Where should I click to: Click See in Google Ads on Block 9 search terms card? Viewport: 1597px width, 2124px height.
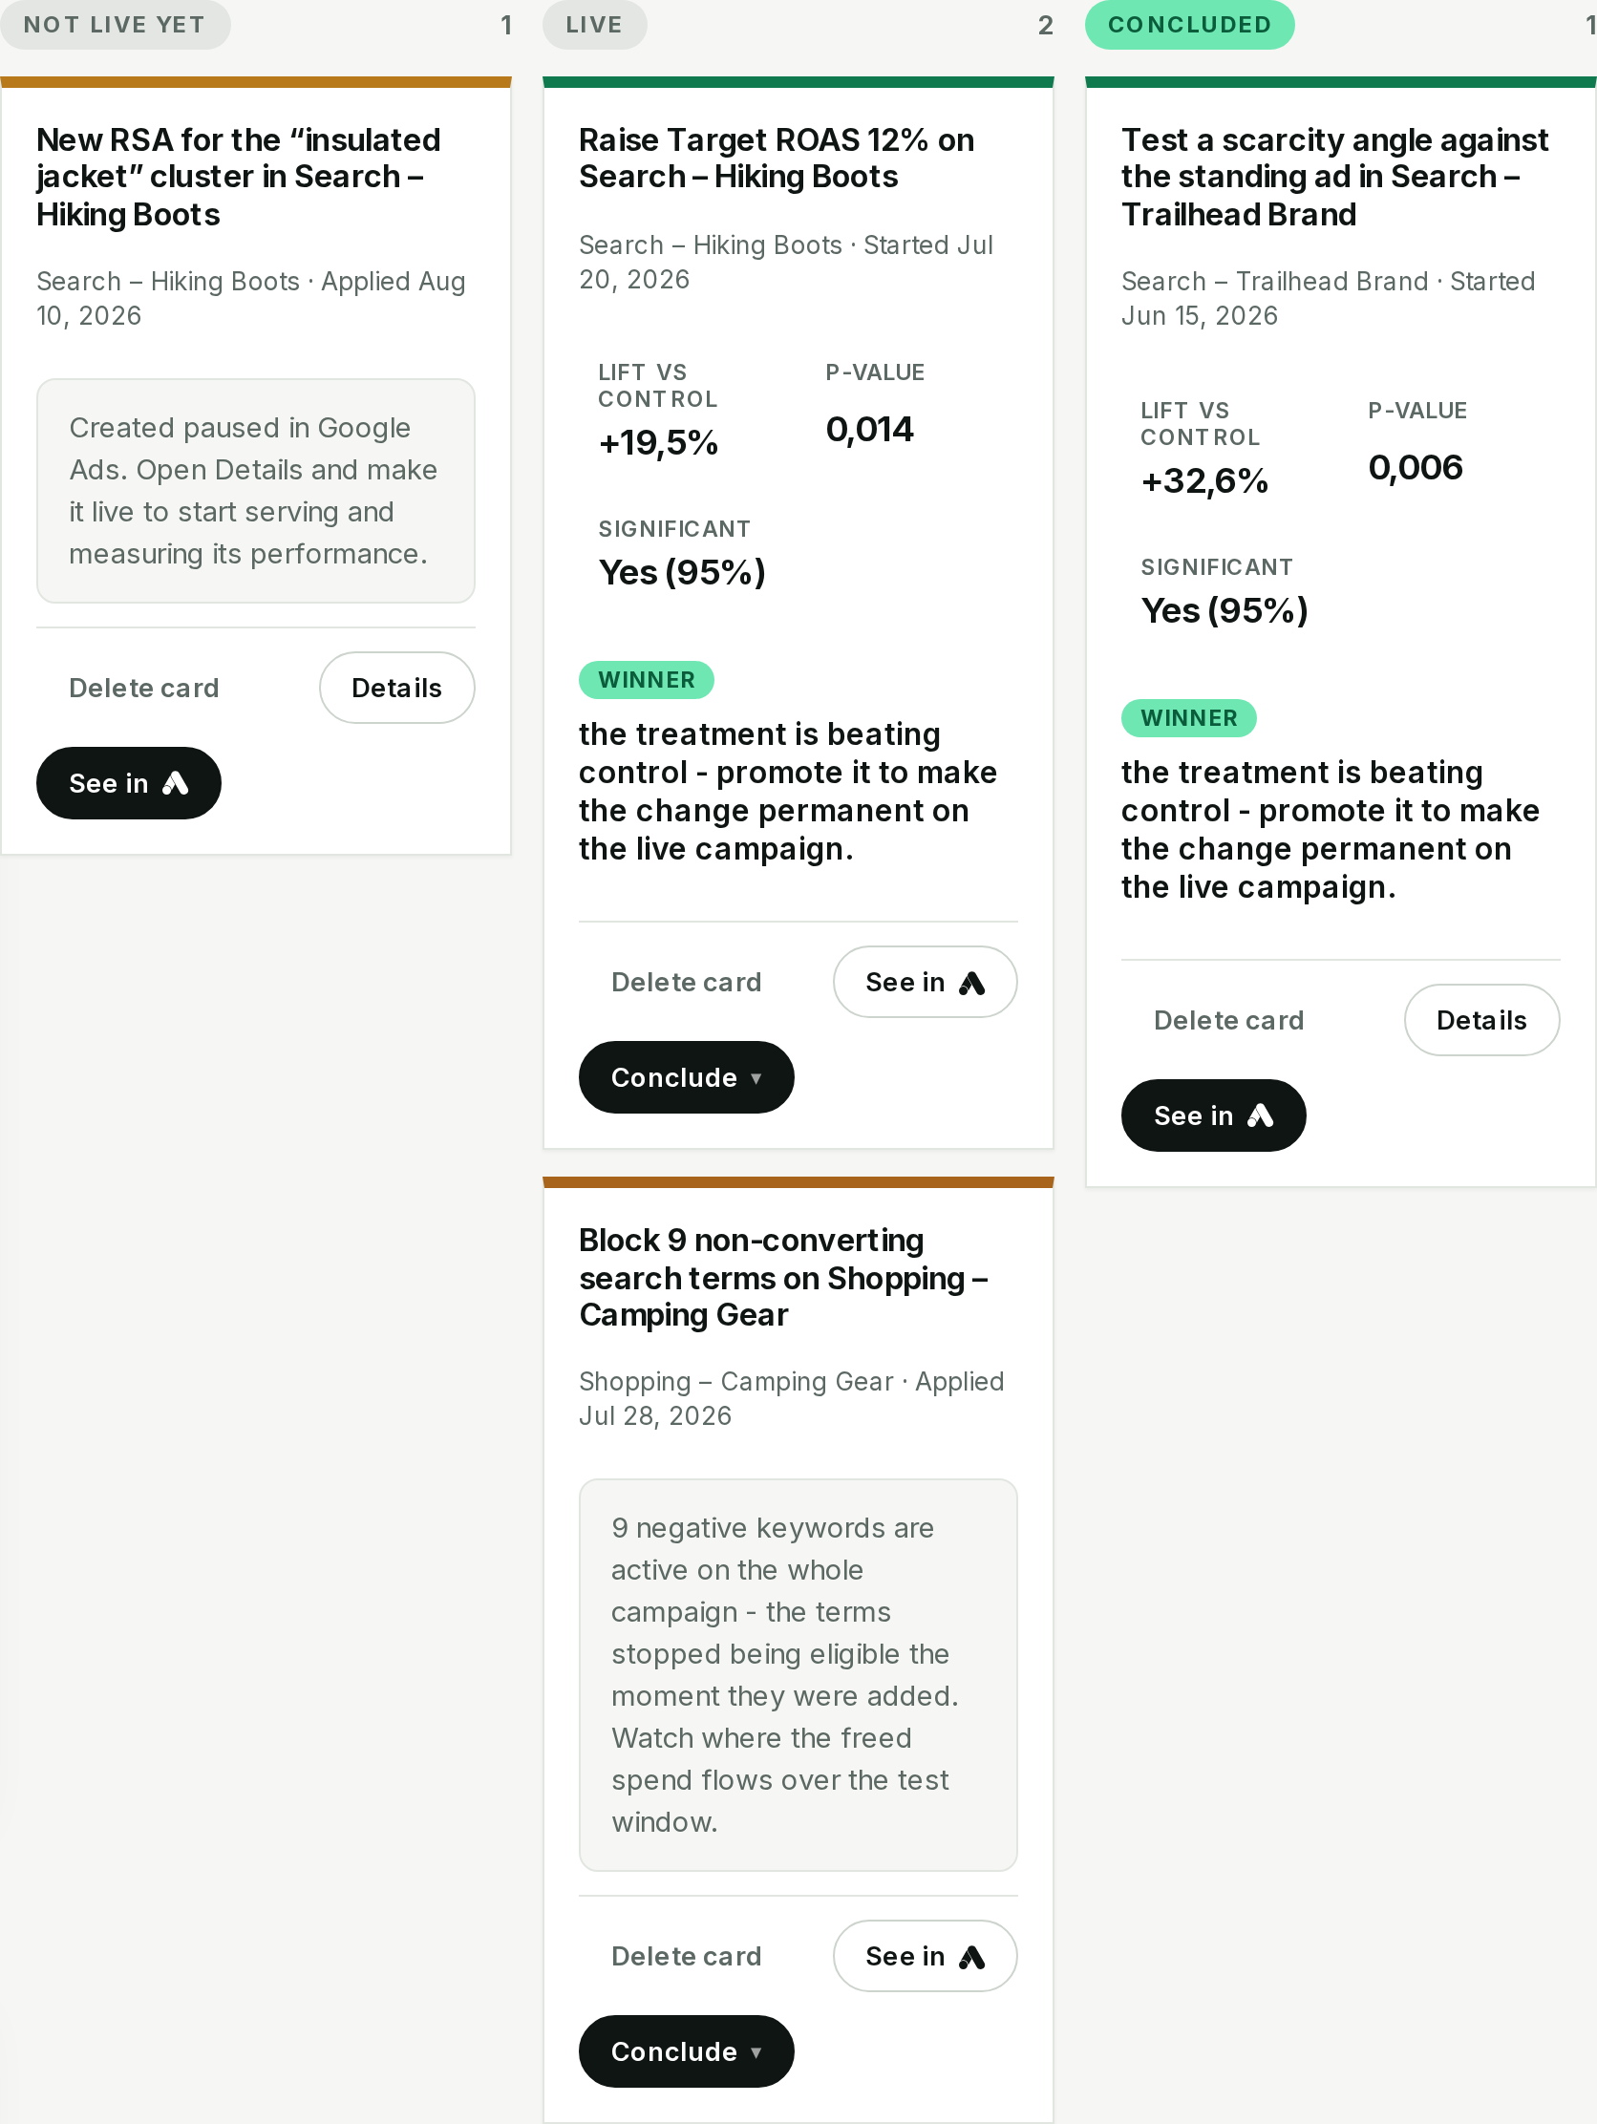925,1955
